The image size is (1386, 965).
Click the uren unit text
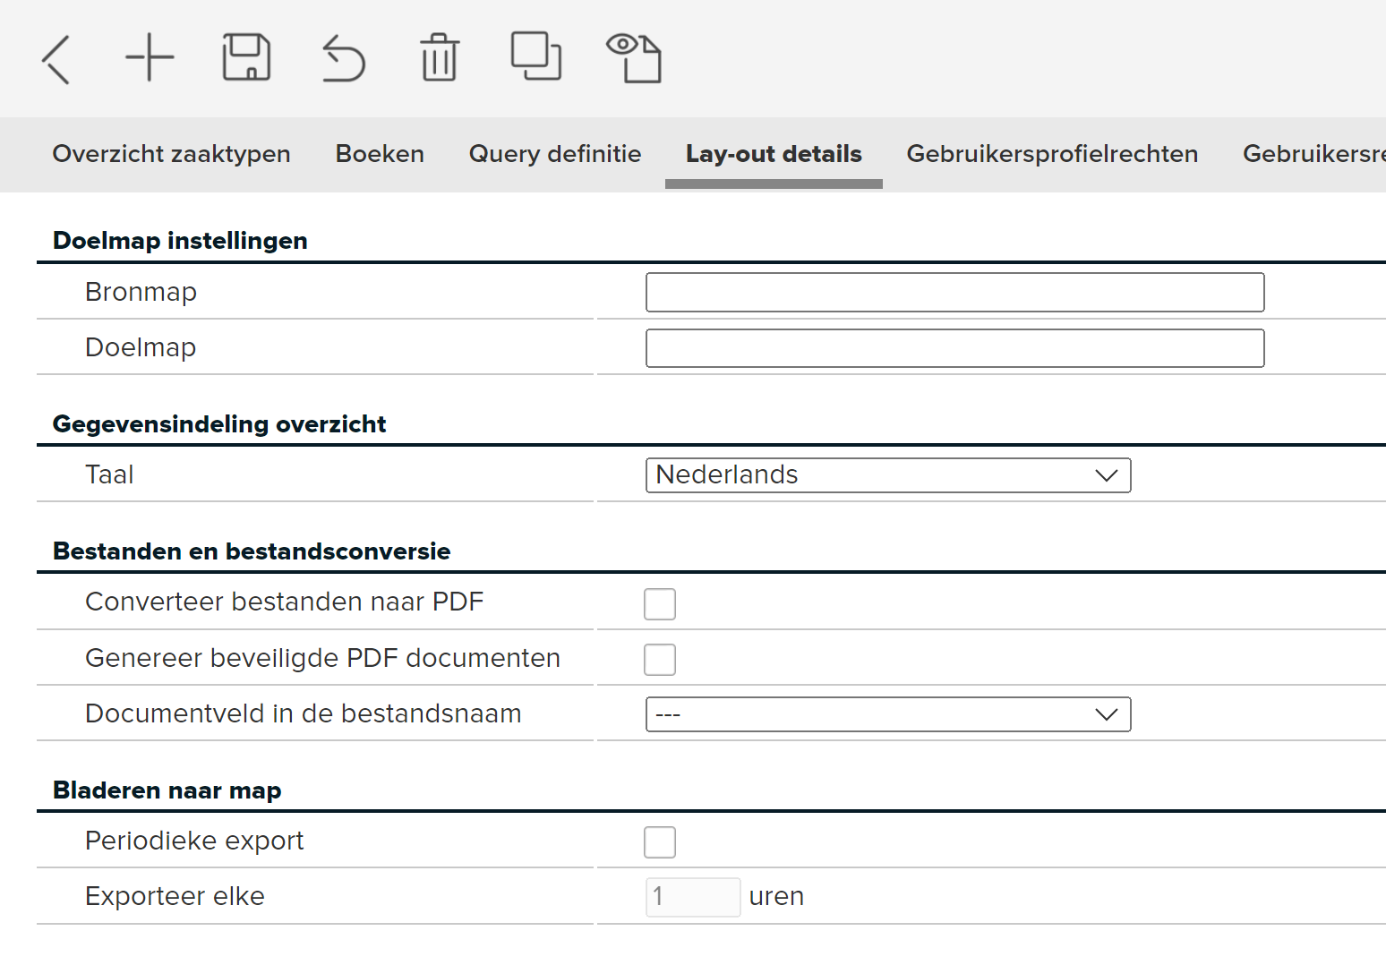pos(776,897)
